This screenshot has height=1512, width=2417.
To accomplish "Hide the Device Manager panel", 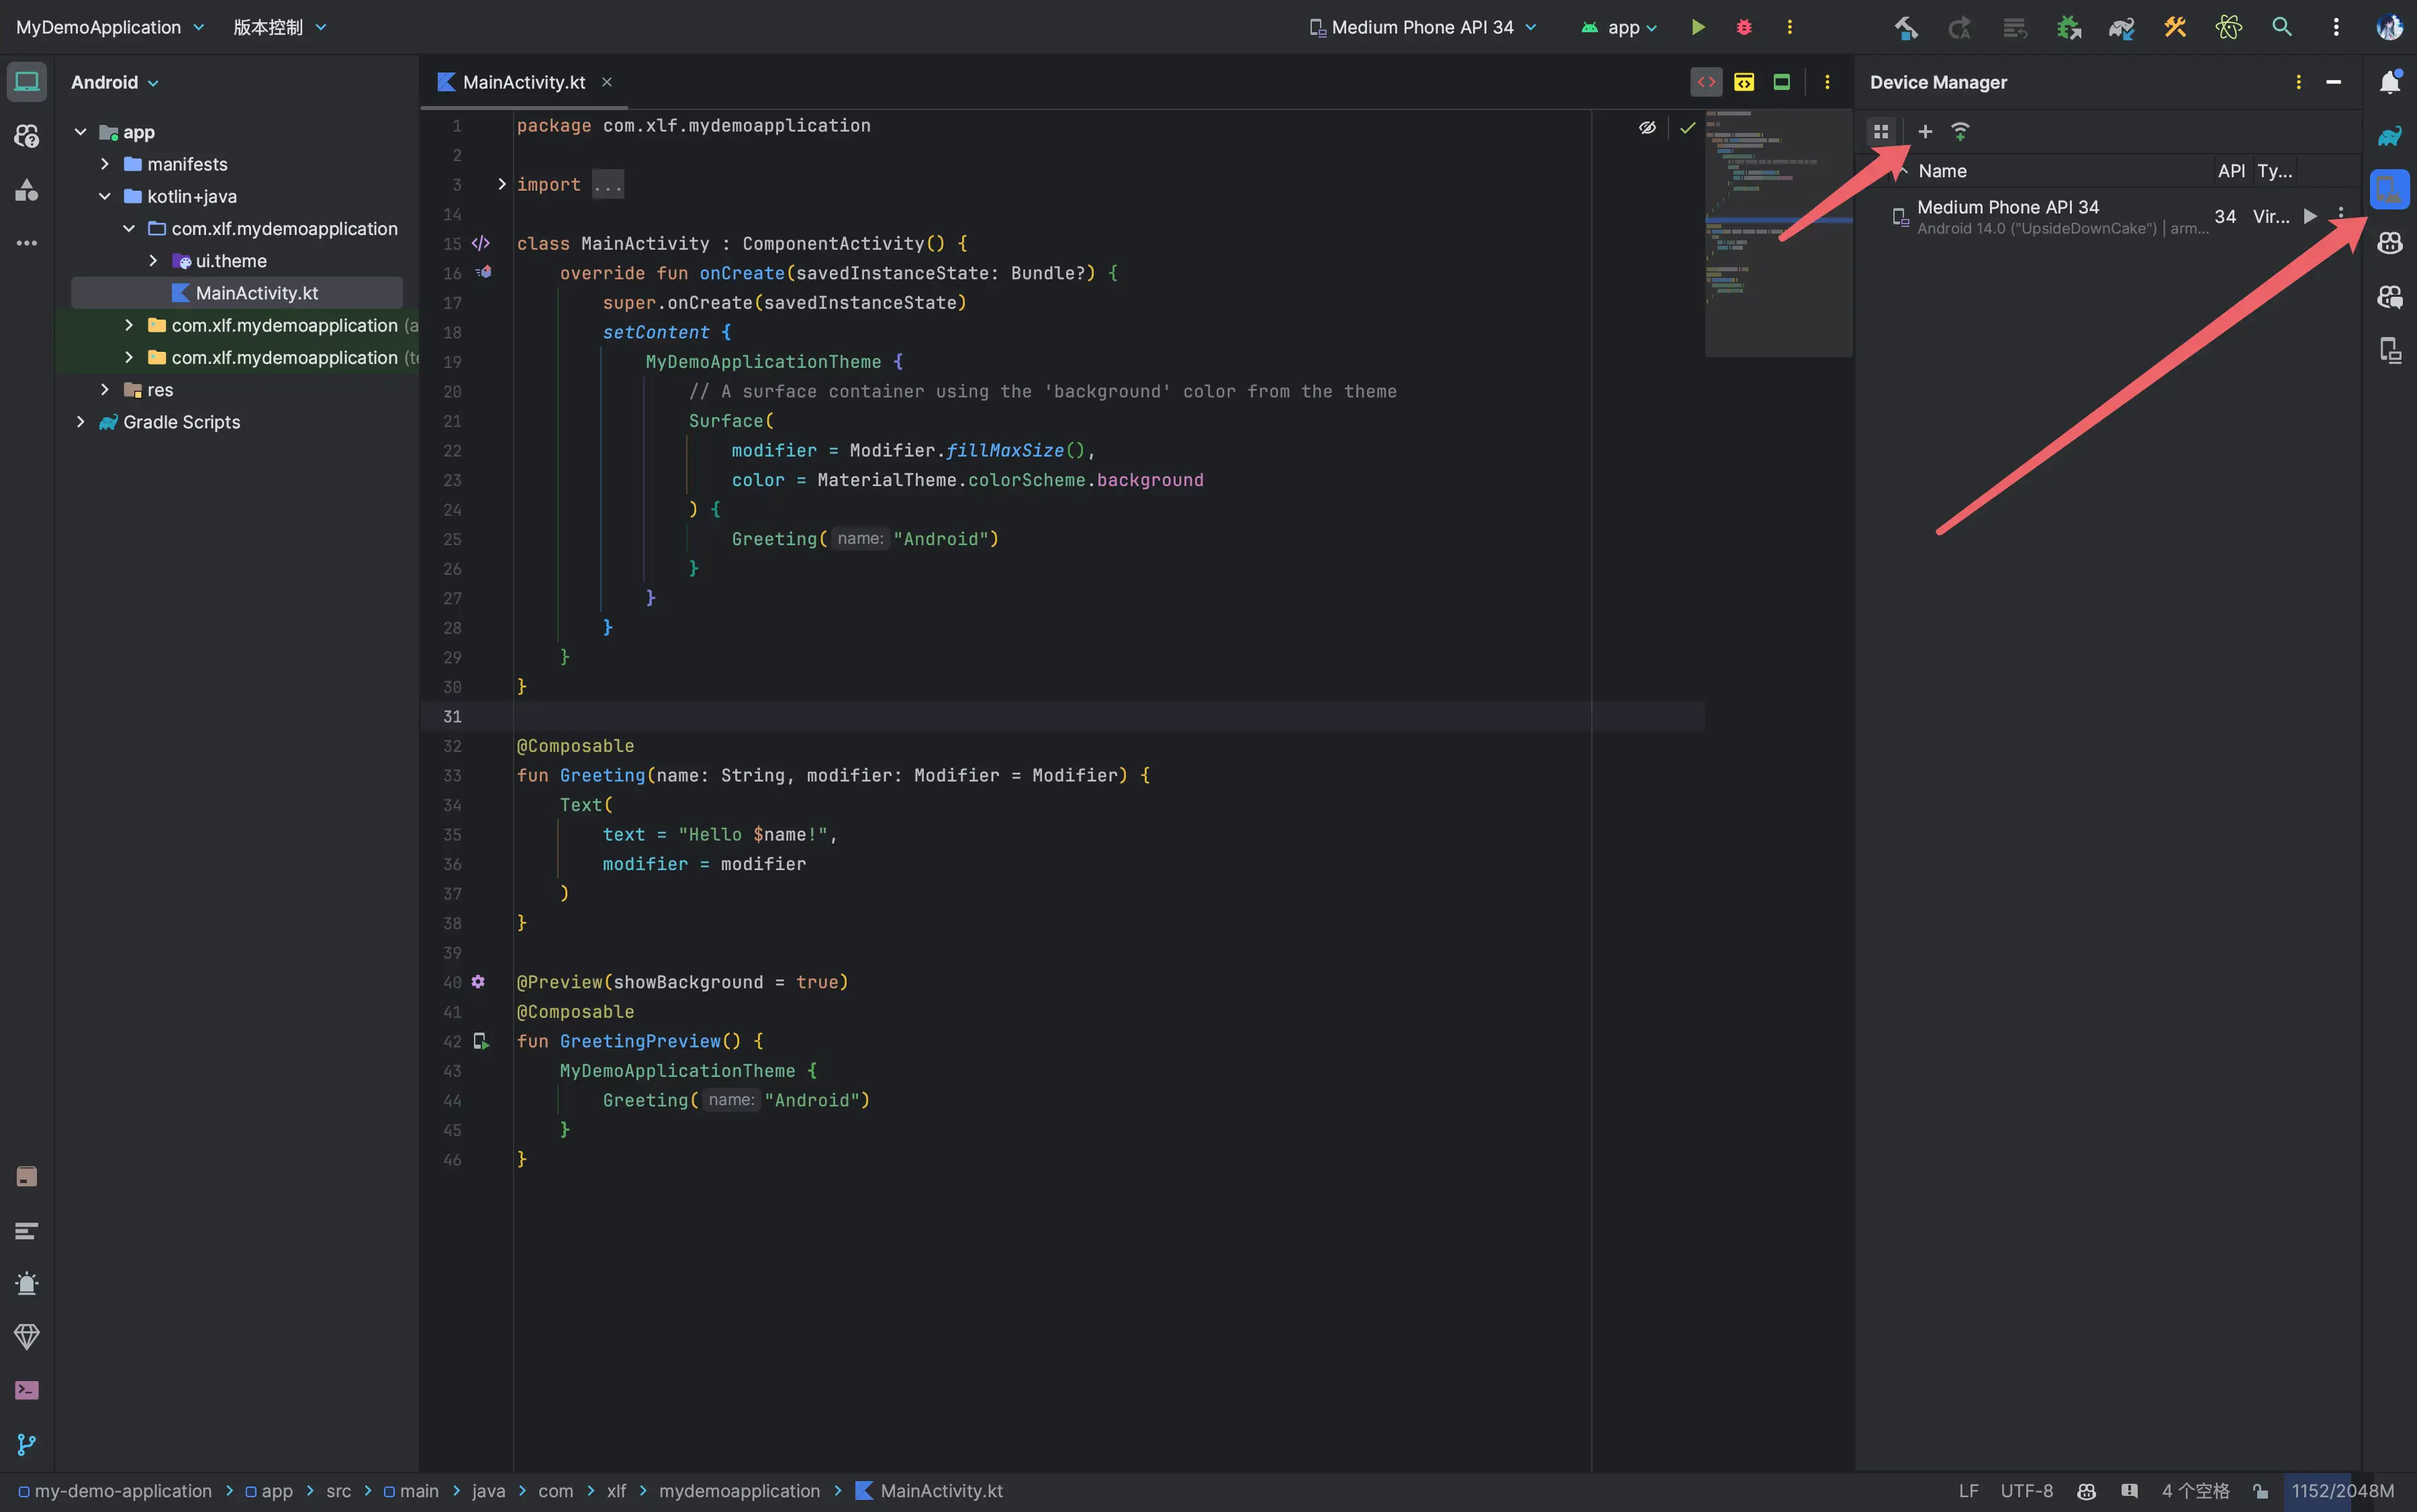I will pos(2334,82).
